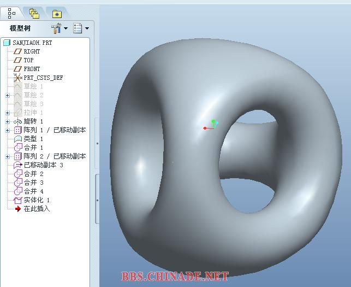
Task: Select 已移动副本 3 moved copy
Action: pyautogui.click(x=44, y=165)
